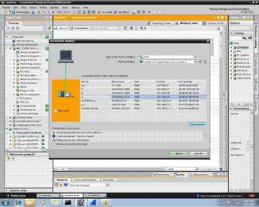
Task: Click the Go offline toolbar button
Action: tap(121, 12)
